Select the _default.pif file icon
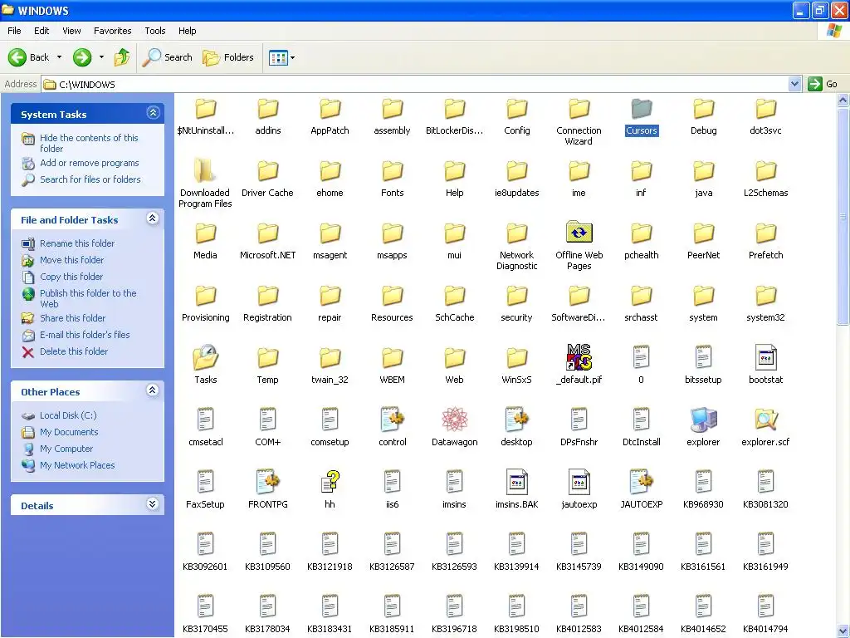 pos(579,357)
